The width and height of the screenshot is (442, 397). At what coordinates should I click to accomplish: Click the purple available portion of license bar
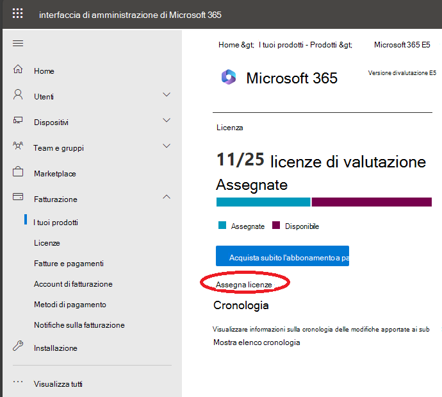click(372, 202)
